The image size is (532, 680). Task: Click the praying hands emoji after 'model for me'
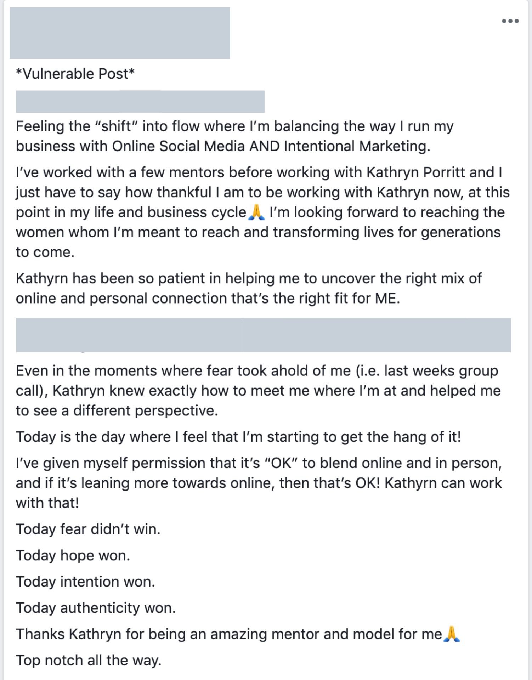(x=452, y=634)
